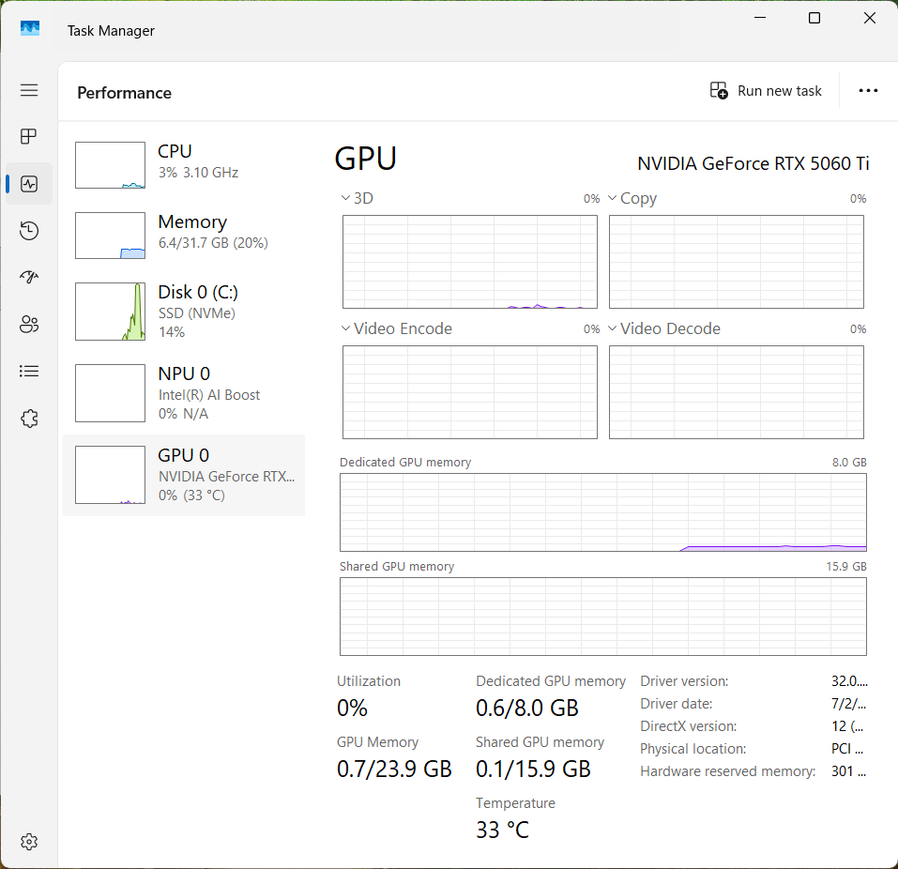898x869 pixels.
Task: Click the Driver version value '32.0...'
Action: pos(849,681)
